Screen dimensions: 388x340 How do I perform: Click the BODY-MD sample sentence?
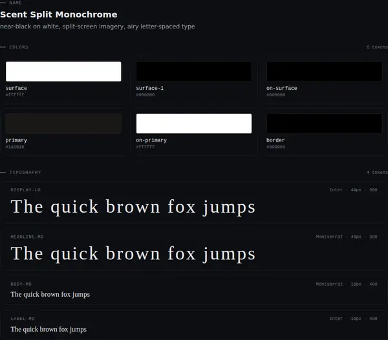point(50,295)
